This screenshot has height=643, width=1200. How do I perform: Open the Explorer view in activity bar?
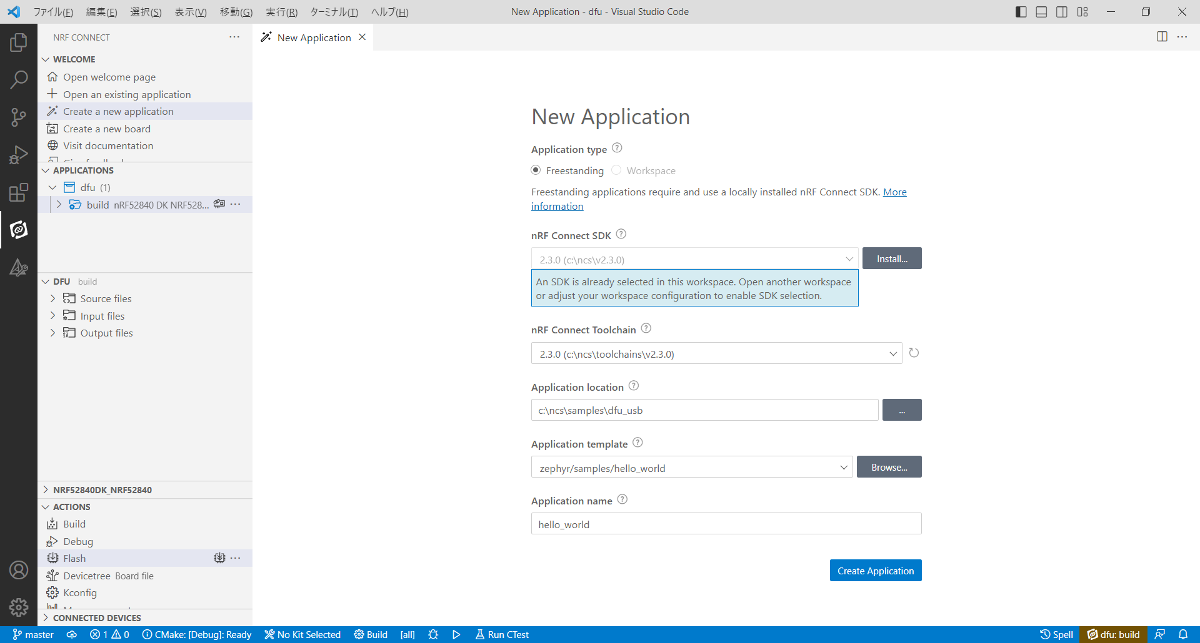point(19,42)
